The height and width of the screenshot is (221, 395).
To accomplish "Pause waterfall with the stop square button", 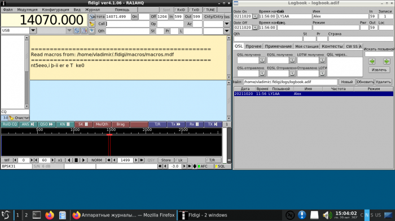I will (76, 160).
